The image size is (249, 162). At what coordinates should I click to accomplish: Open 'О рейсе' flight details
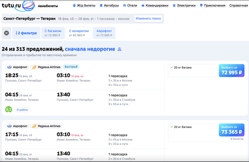tap(22, 110)
